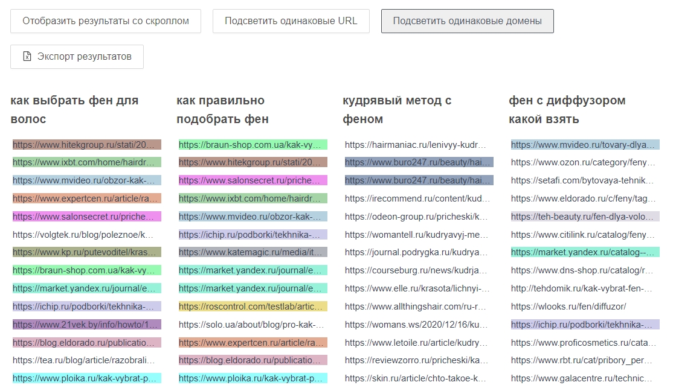Open the mvideo.ru link under фен с диффузором
This screenshot has height=391, width=676.
point(583,145)
